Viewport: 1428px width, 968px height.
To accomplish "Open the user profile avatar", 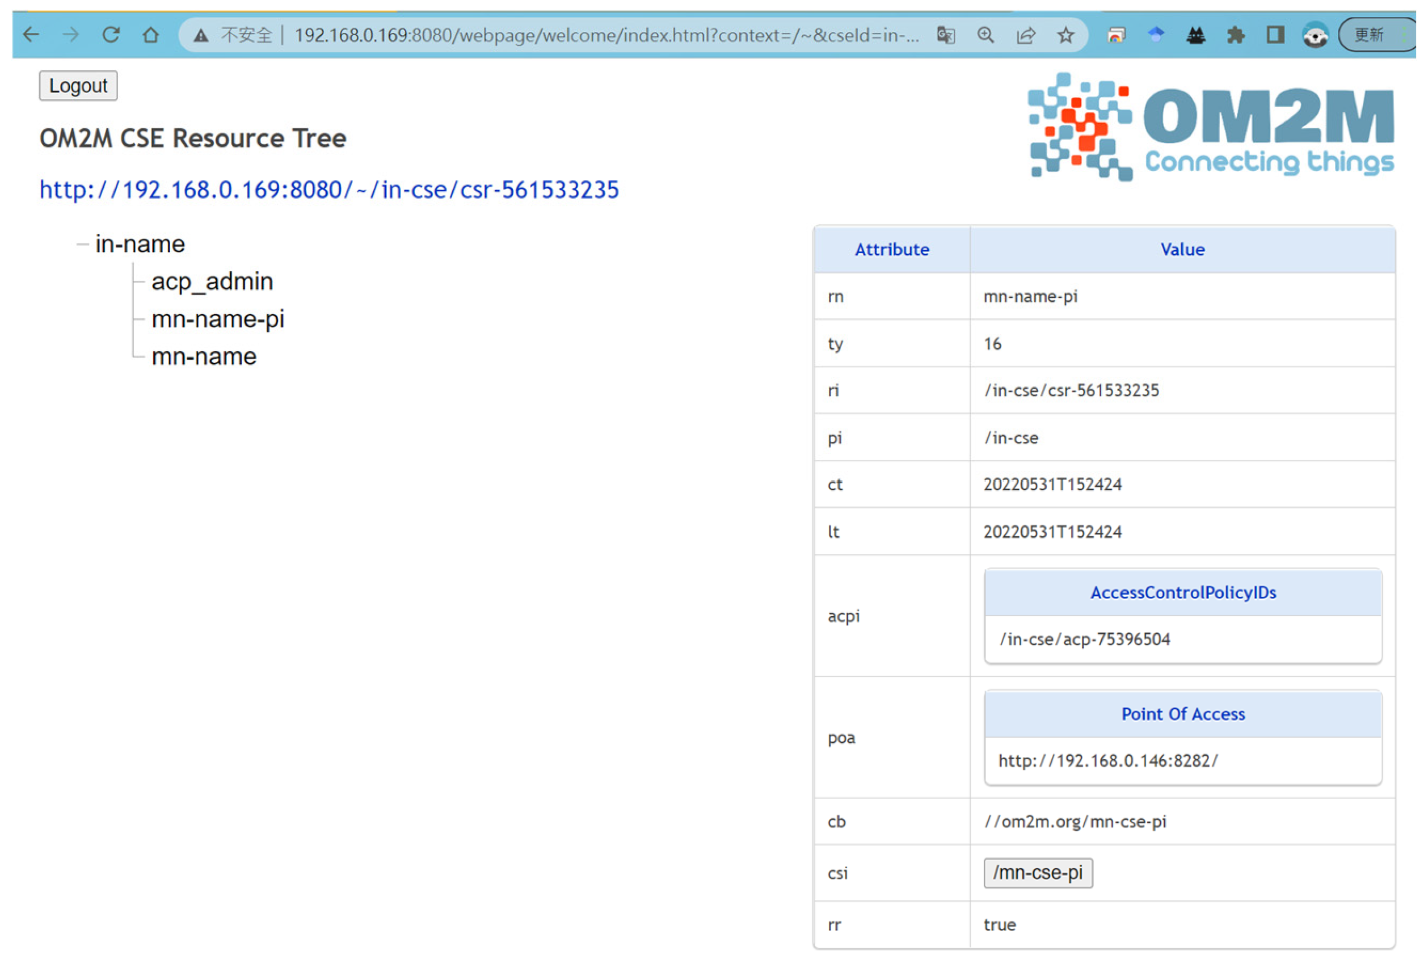I will (x=1315, y=35).
